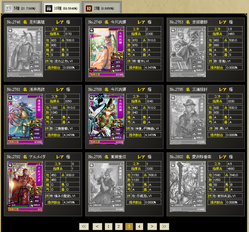Click skill text 攻:前知兵法LV1
This screenshot has width=249, height=232.
pyautogui.click(x=224, y=196)
